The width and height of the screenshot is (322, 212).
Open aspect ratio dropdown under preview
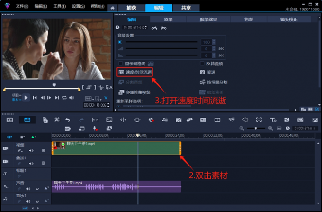(89, 98)
